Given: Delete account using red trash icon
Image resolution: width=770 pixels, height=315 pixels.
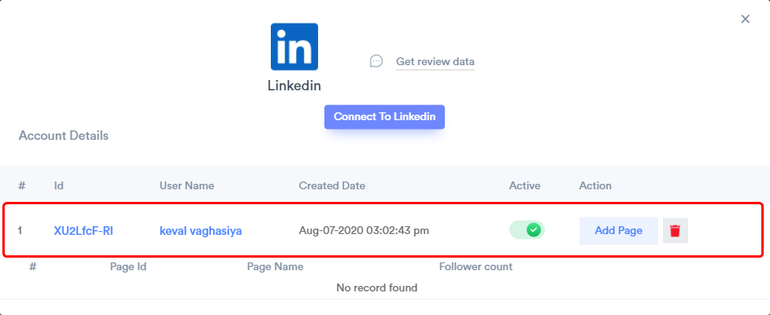Looking at the screenshot, I should (x=676, y=230).
